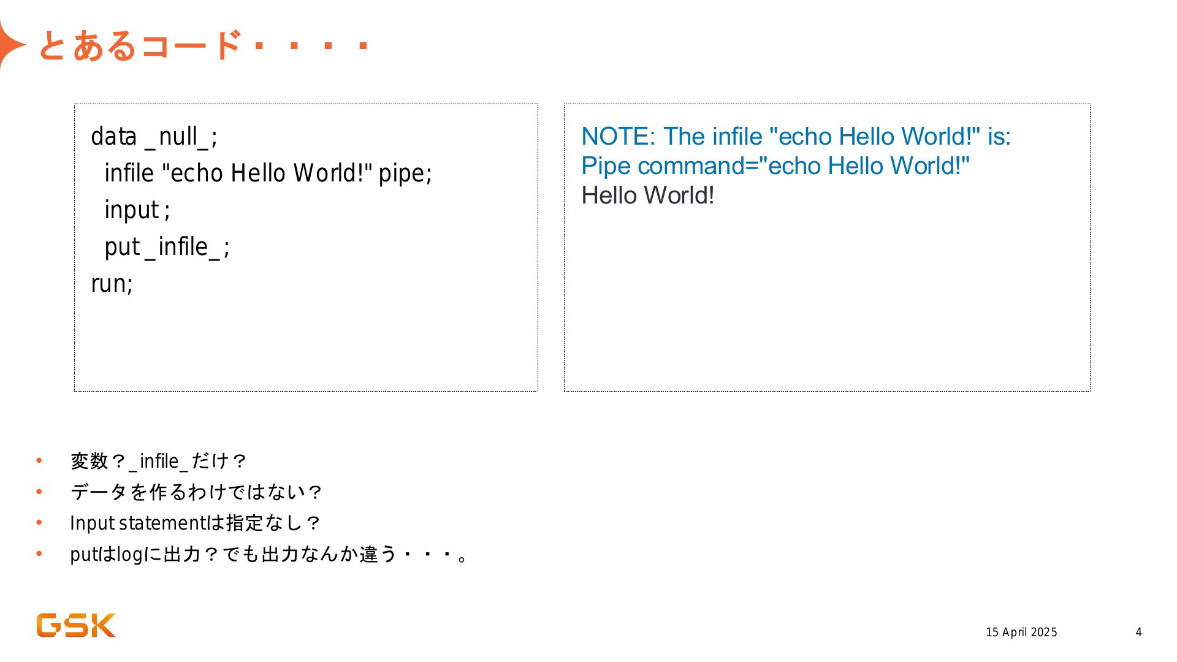
Task: Click the bullet 変数？_infile_だけ？
Action: 158,461
